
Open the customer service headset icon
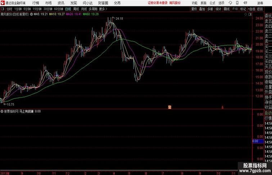click(x=230, y=3)
